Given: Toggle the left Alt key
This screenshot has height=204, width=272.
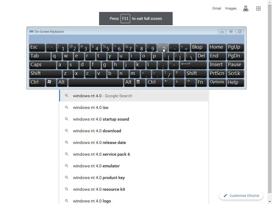Looking at the screenshot, I should (62, 83).
